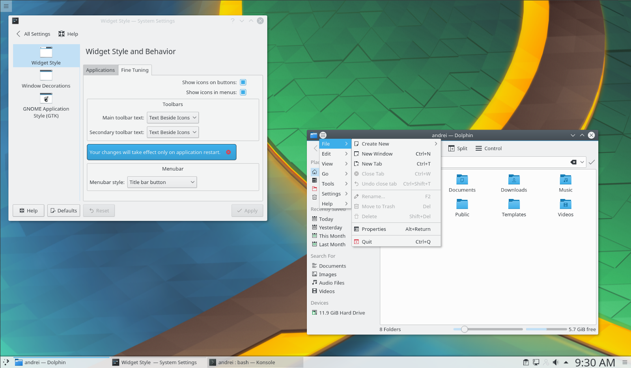The height and width of the screenshot is (368, 631).
Task: Click the Defaults button
Action: click(x=63, y=210)
